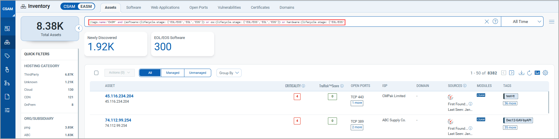Image resolution: width=559 pixels, height=139 pixels.
Task: Refresh the asset list
Action: point(529,73)
